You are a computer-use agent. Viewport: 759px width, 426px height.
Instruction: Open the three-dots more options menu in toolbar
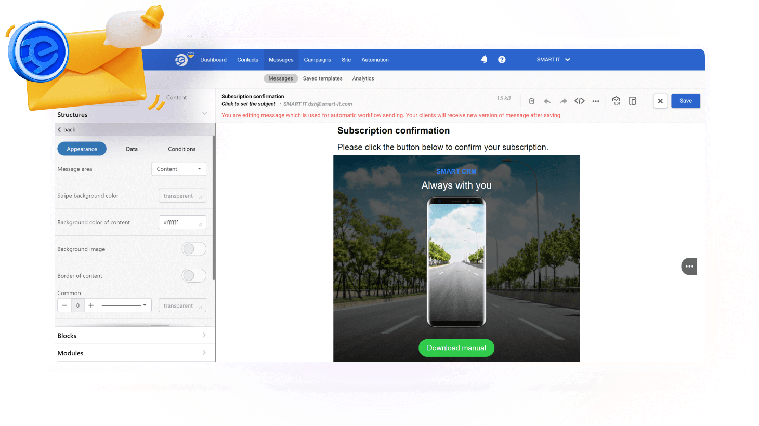coord(596,101)
